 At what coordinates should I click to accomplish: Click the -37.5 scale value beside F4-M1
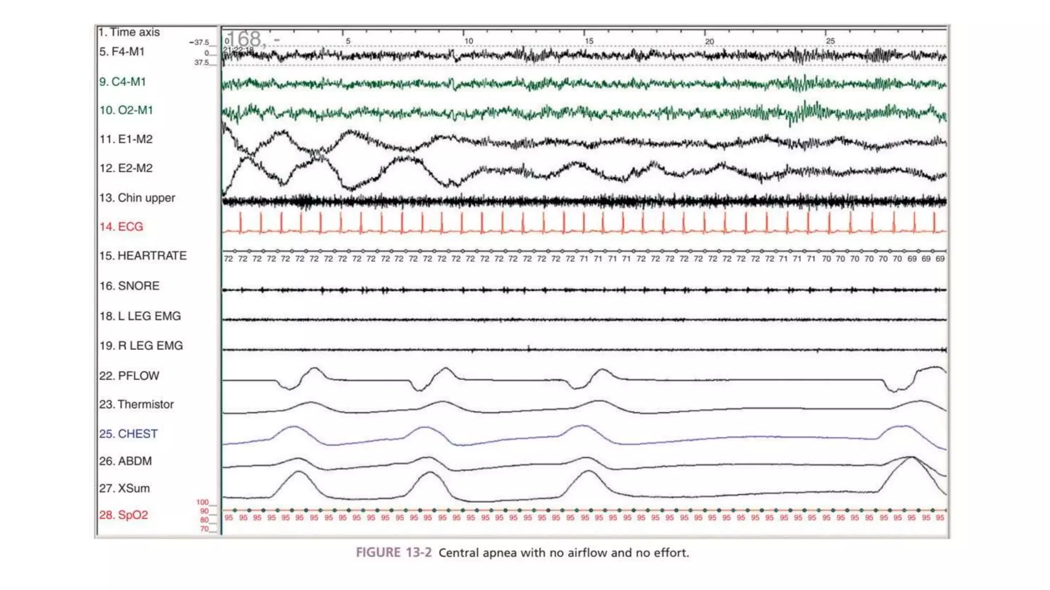[199, 43]
